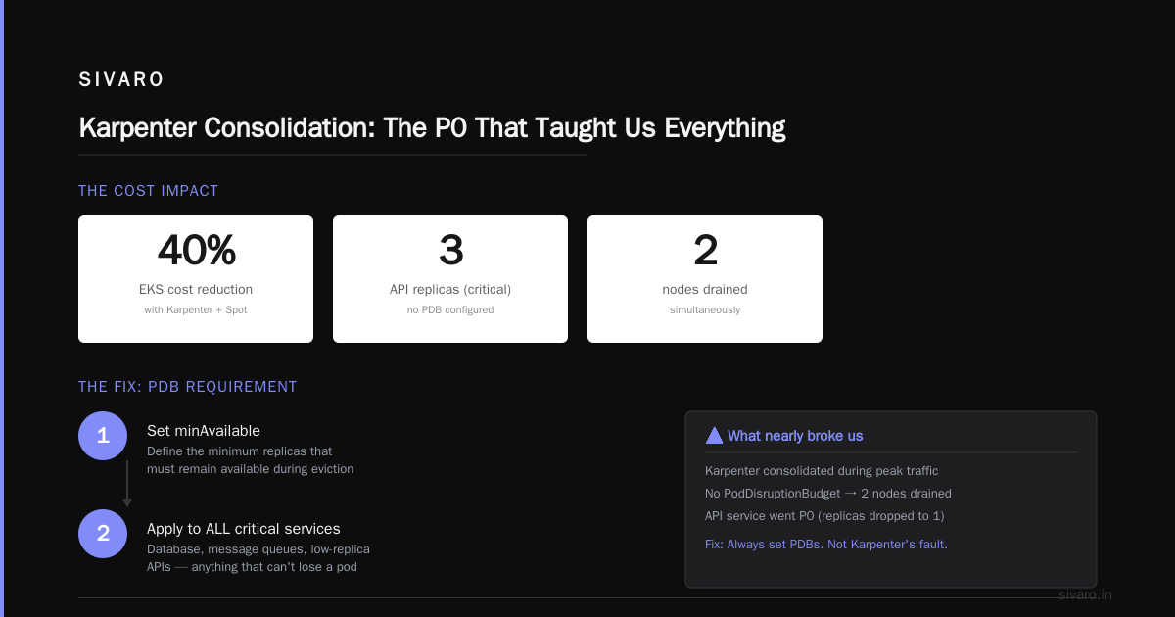Click the warning triangle icon
This screenshot has height=617, width=1175.
coord(714,436)
